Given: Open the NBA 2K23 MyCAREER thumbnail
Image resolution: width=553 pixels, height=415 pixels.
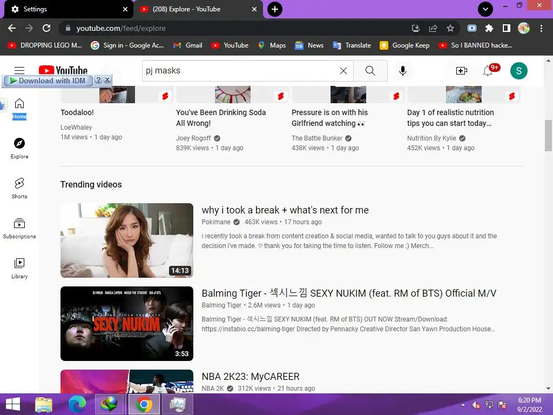Looking at the screenshot, I should point(127,381).
